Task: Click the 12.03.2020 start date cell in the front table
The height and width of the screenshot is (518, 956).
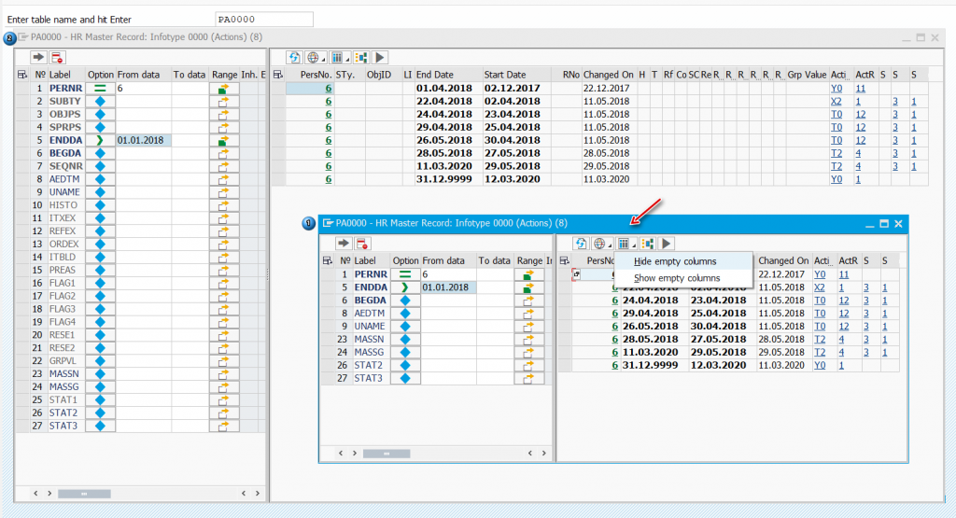Action: [x=718, y=365]
